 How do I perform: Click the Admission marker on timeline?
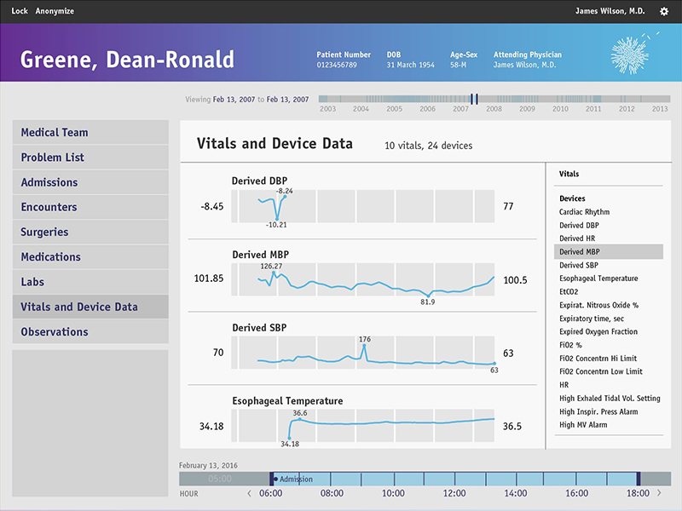tap(293, 479)
